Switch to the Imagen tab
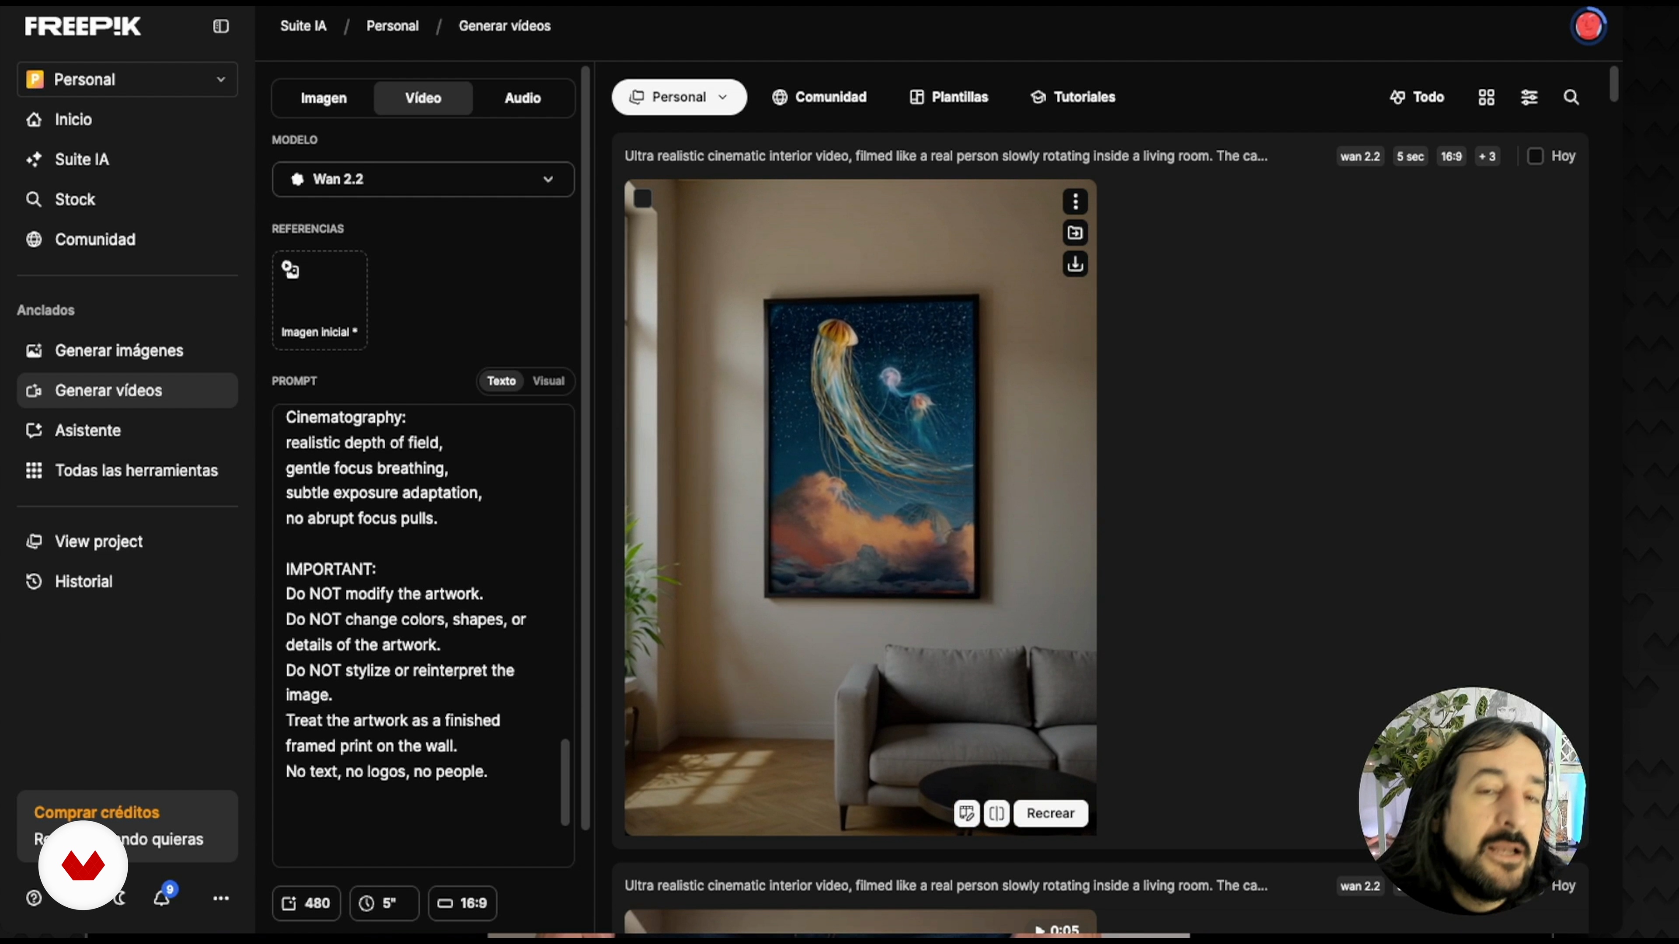The width and height of the screenshot is (1679, 944). (x=323, y=98)
